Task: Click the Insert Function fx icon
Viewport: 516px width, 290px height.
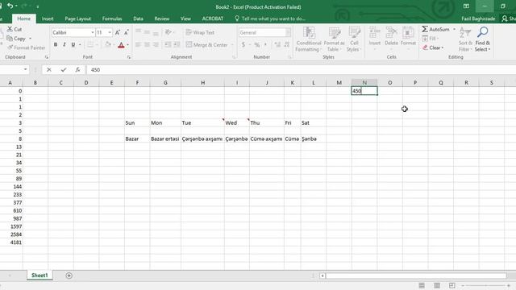Action: point(77,70)
